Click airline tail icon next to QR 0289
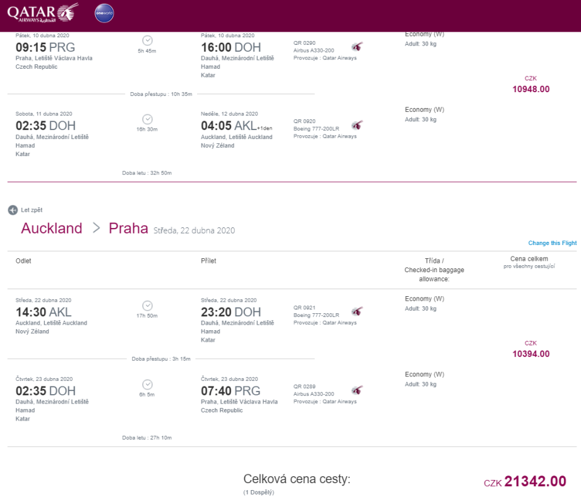Screen dimensions: 581x497 click(x=357, y=390)
